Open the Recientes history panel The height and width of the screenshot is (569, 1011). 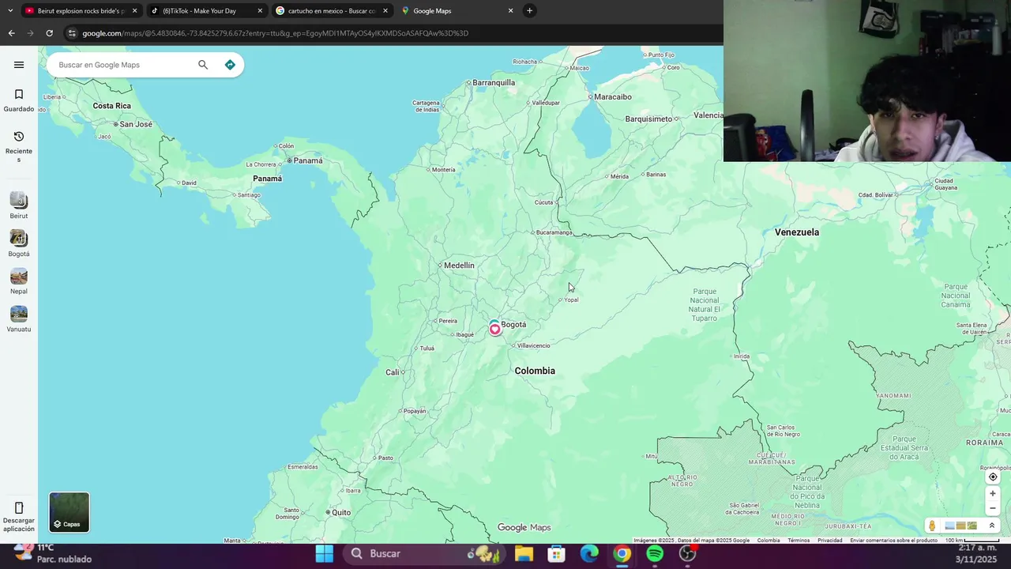[19, 147]
